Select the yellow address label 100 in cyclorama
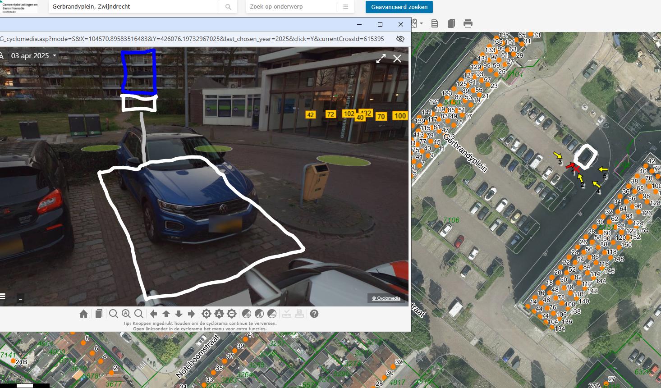Screen dimensions: 661x388 pyautogui.click(x=400, y=116)
